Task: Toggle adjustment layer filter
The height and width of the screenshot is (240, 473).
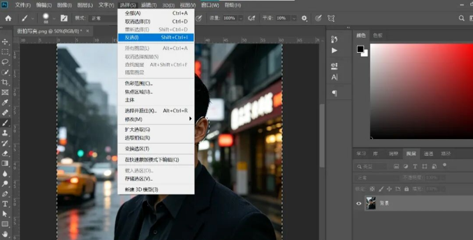Action: [406, 166]
